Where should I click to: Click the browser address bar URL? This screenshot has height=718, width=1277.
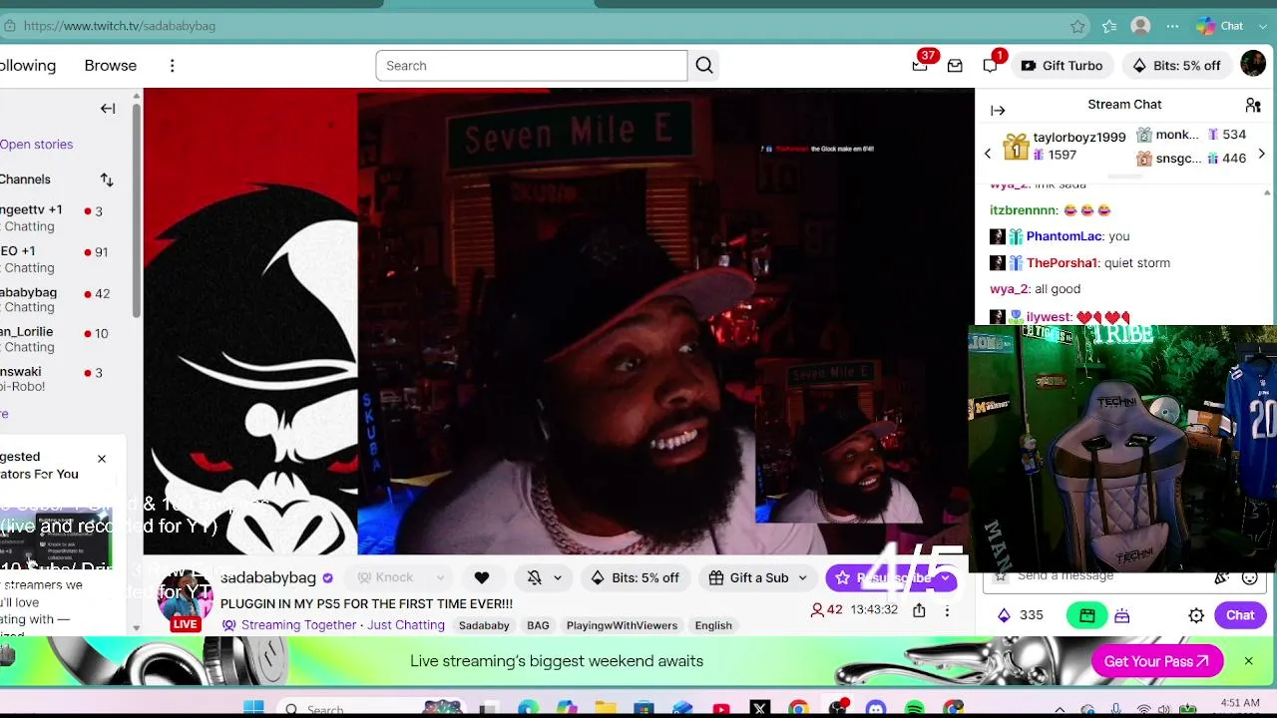(x=120, y=26)
